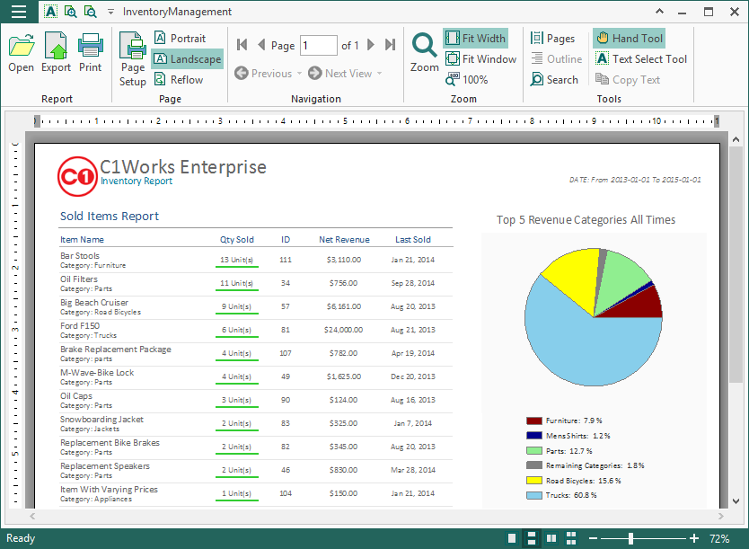
Task: Click the page number input field
Action: 319,46
